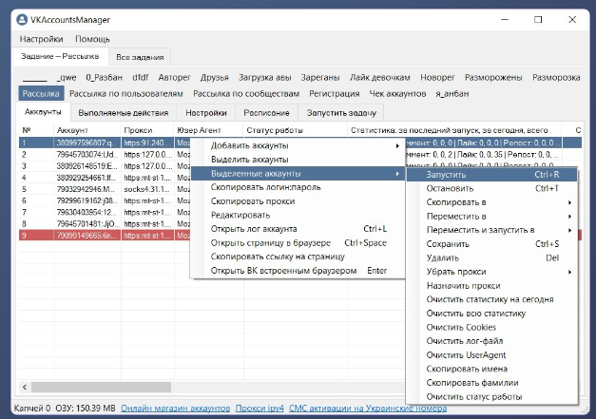Choose Скопировать ссылку на страницу
596x419 pixels.
click(298, 257)
